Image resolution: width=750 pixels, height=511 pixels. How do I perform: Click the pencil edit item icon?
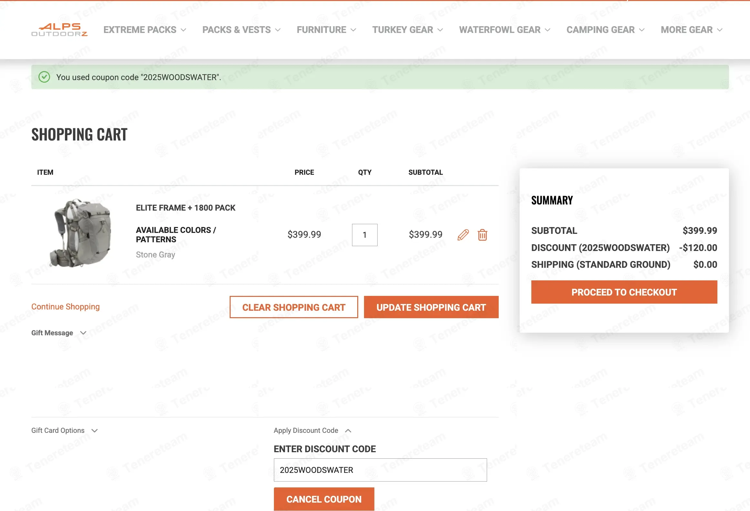point(463,235)
